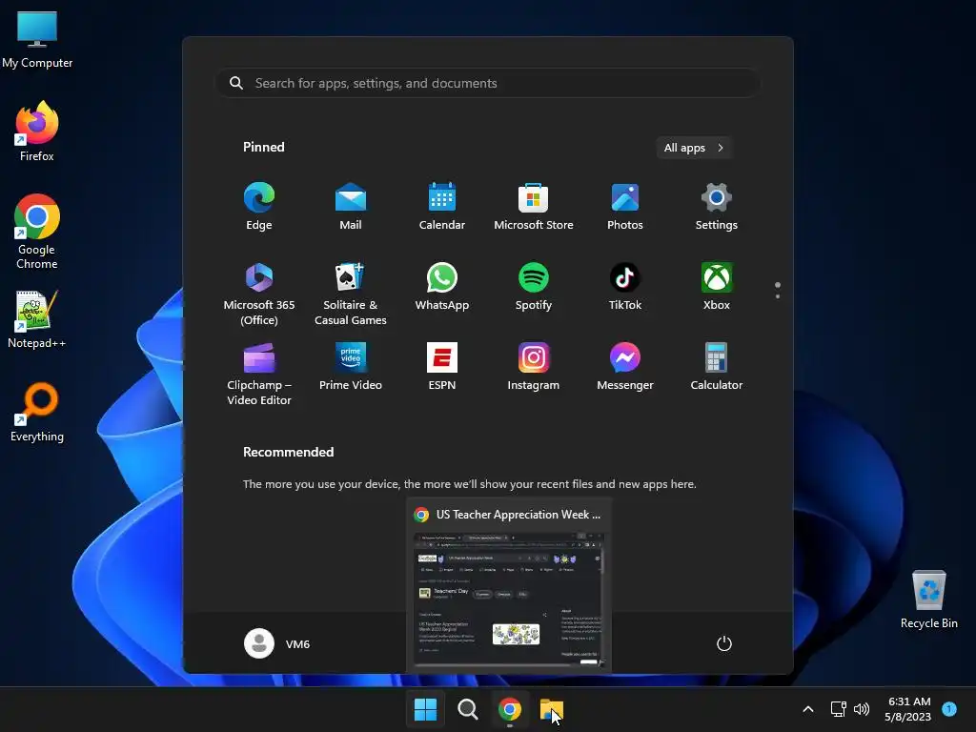This screenshot has height=732, width=976.
Task: Select Firefox desktop shortcut
Action: pos(37,132)
